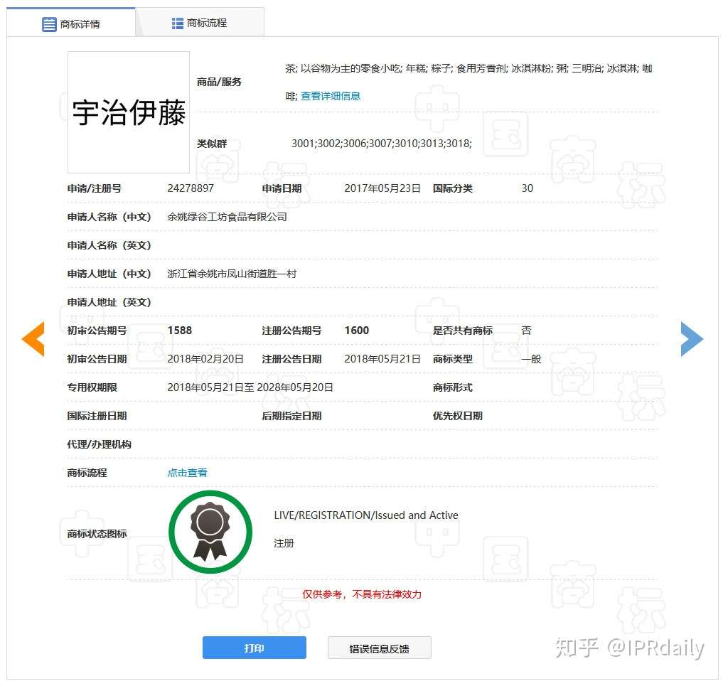Image resolution: width=723 pixels, height=681 pixels.
Task: Open the 宇治伊藤 trademark image
Action: pos(129,112)
